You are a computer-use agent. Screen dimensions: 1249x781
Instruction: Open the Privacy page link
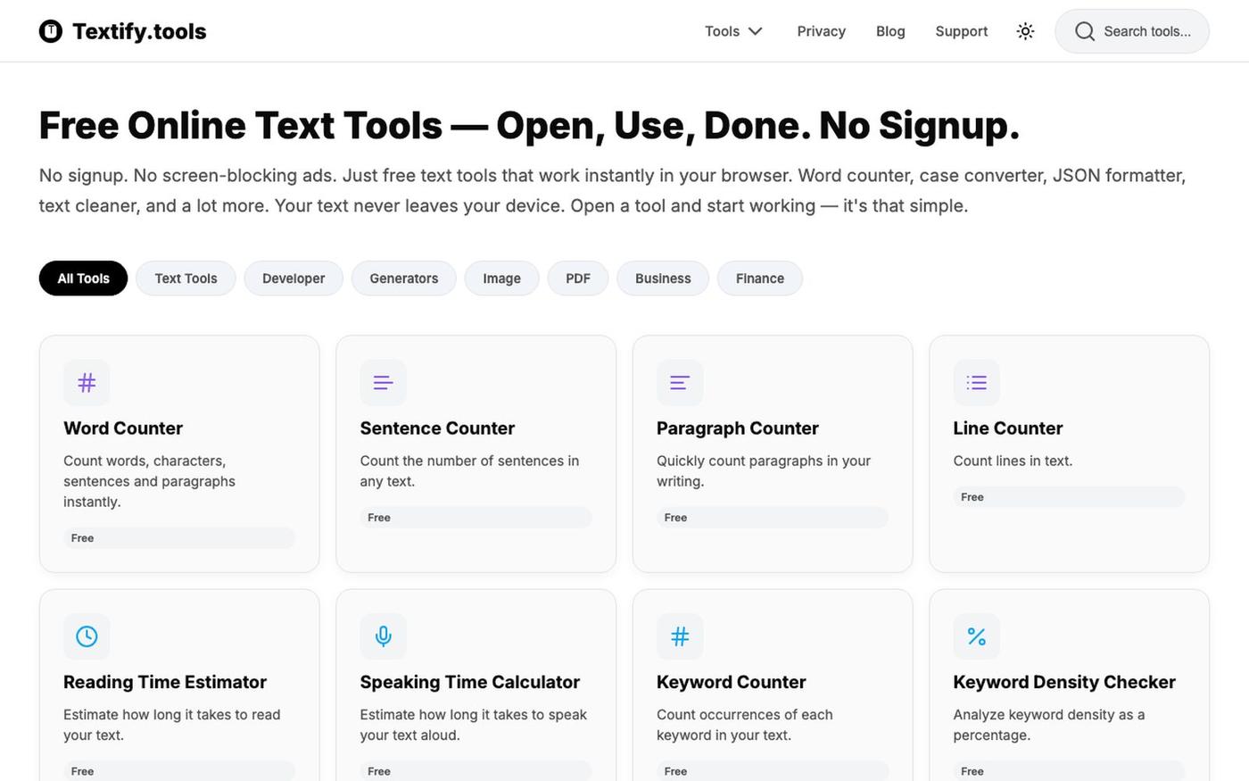pyautogui.click(x=822, y=31)
